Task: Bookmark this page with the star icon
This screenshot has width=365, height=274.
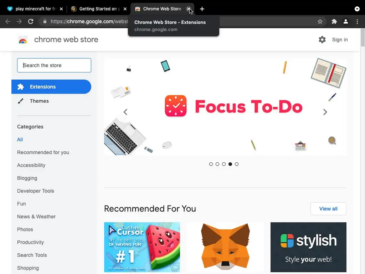Action: click(x=320, y=21)
